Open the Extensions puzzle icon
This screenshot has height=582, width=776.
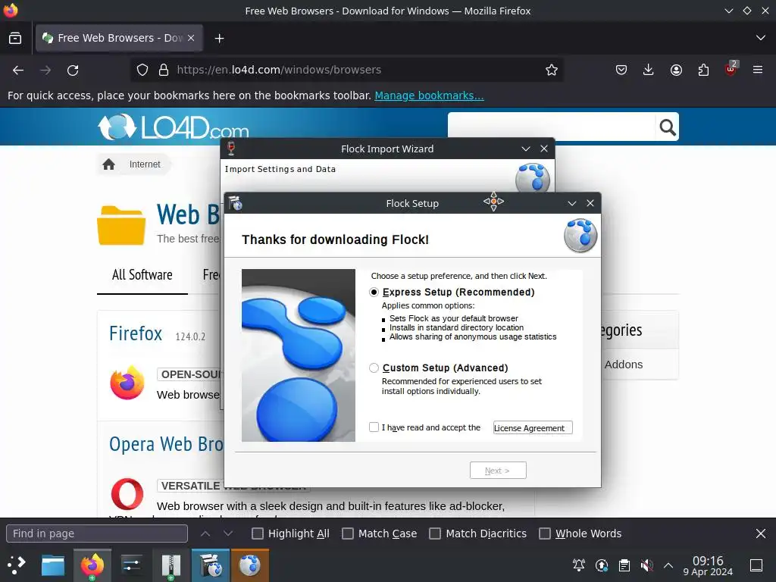[703, 70]
